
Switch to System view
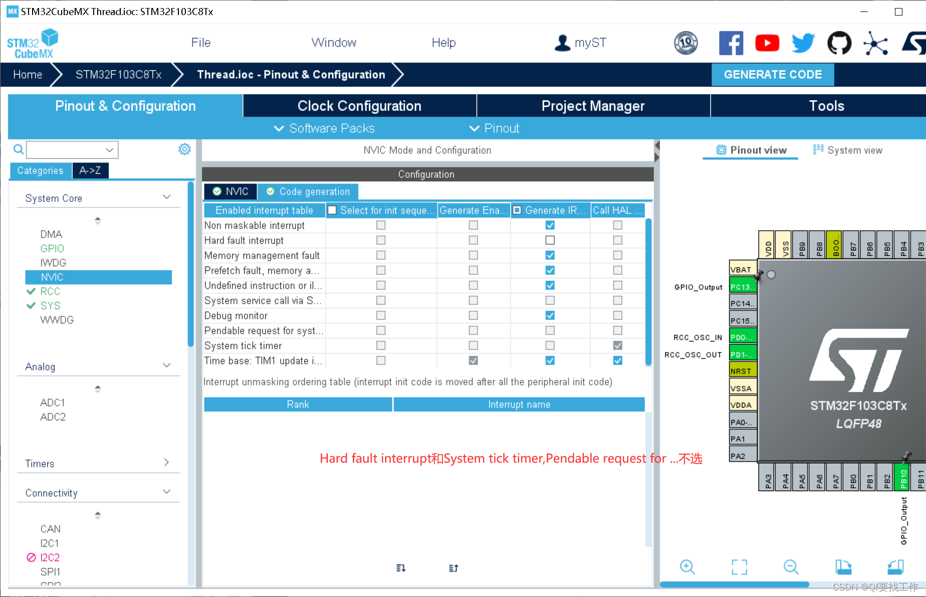[x=847, y=150]
